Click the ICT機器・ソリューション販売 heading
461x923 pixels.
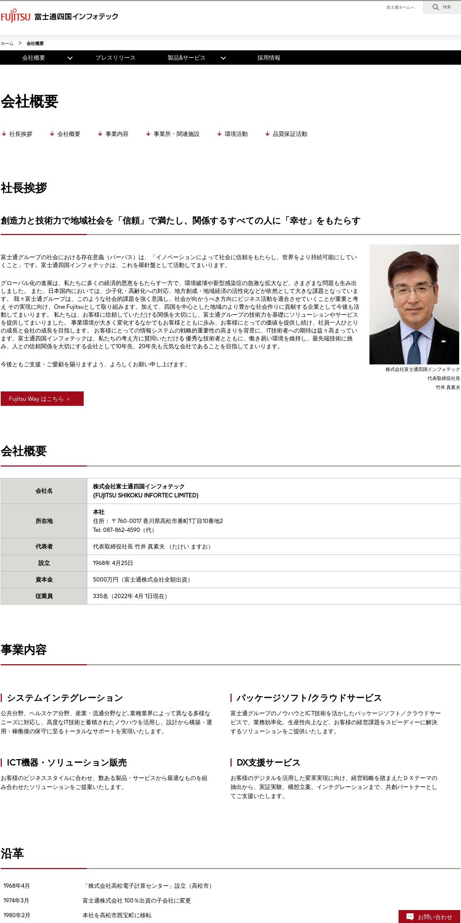67,763
